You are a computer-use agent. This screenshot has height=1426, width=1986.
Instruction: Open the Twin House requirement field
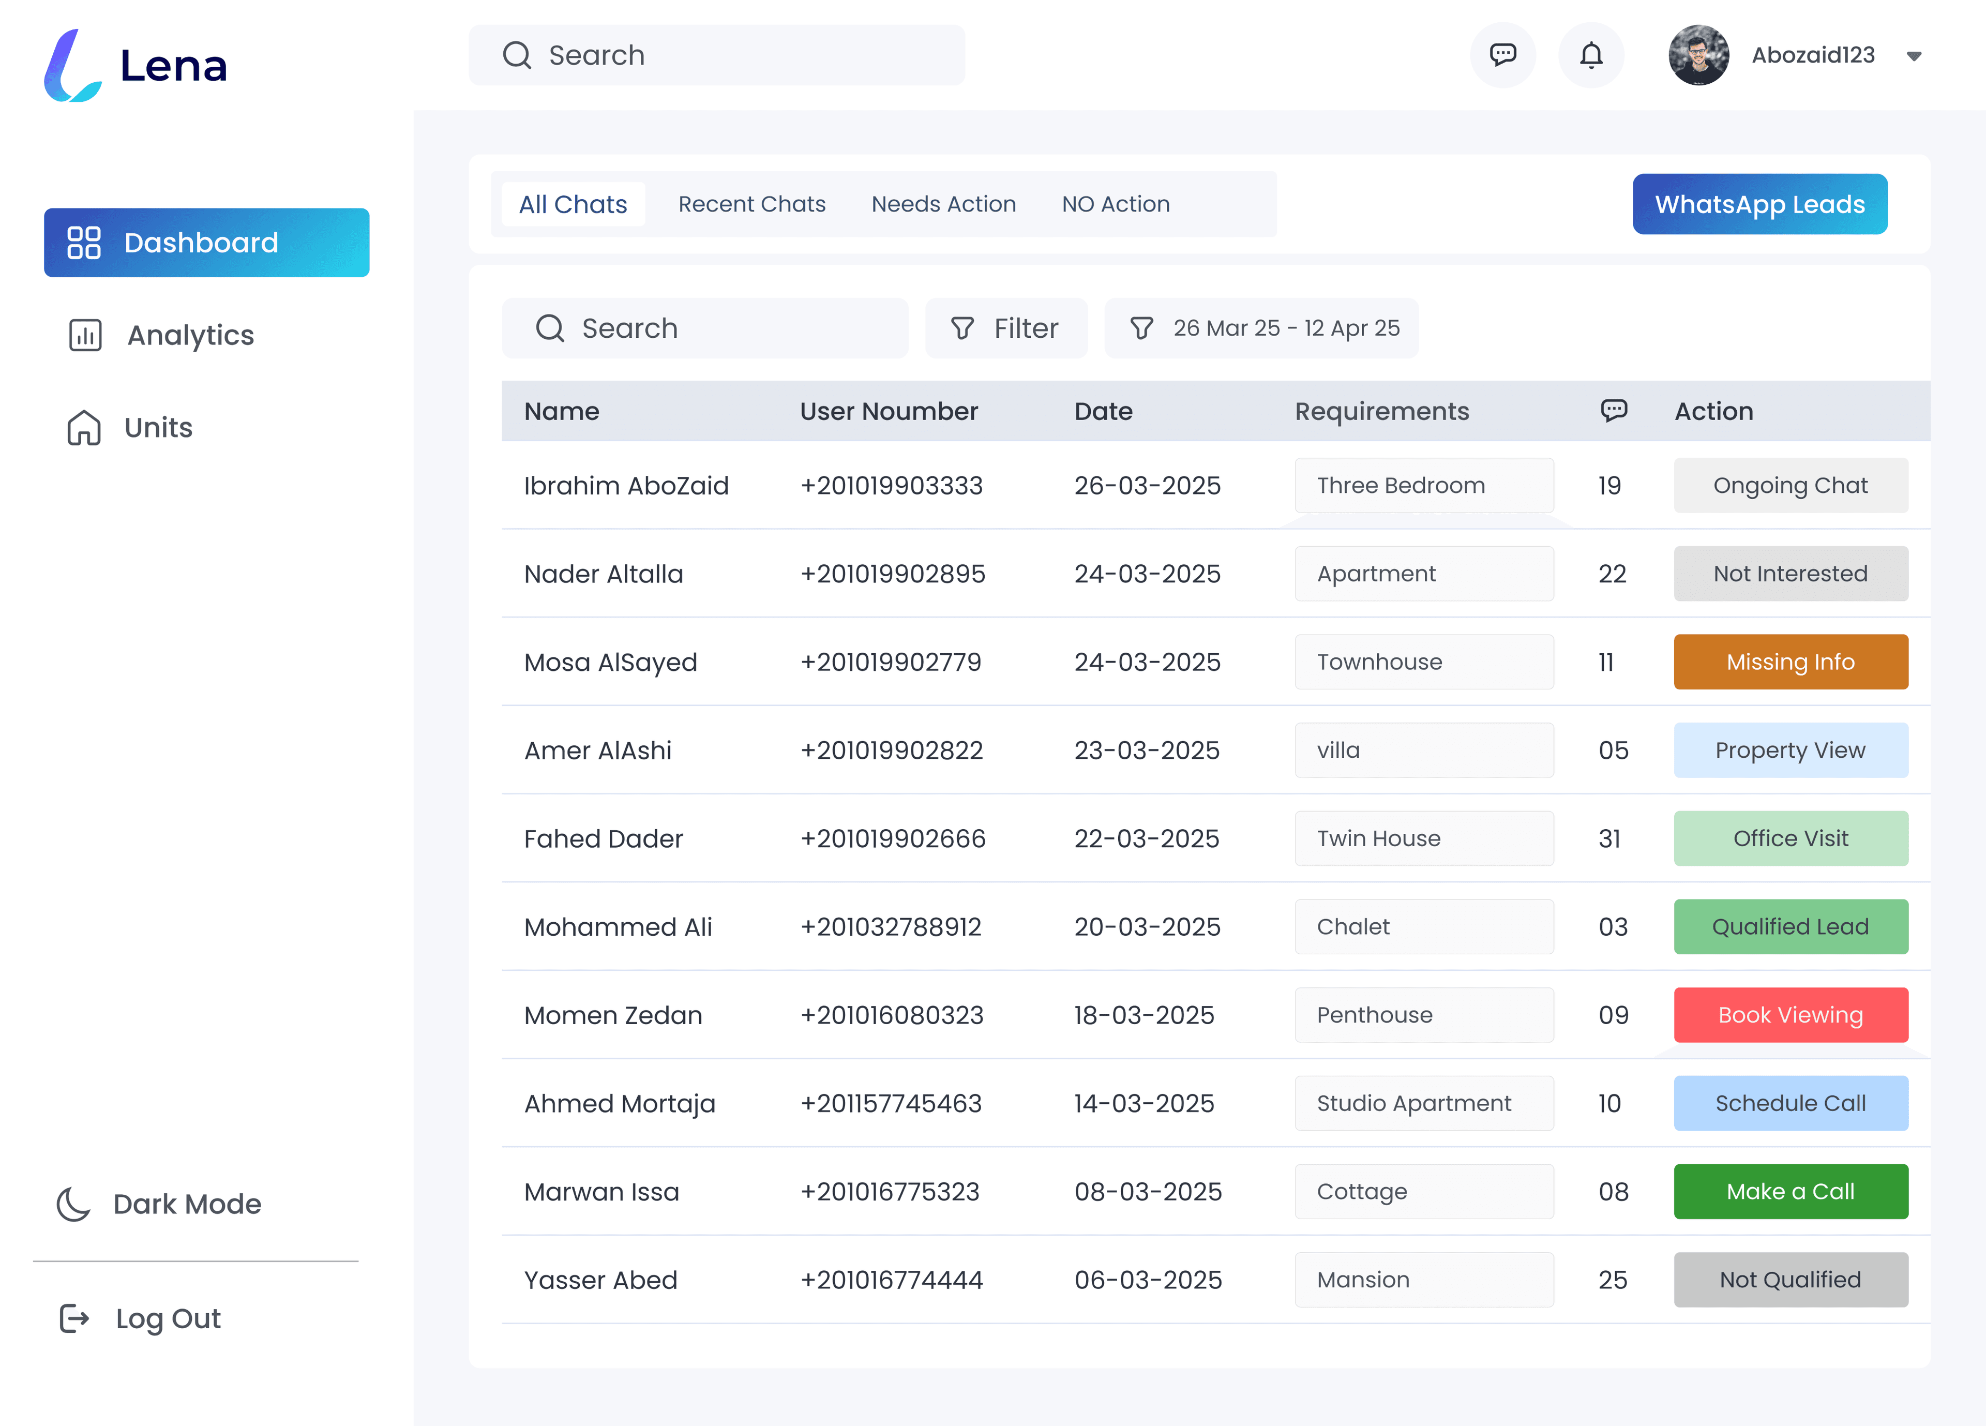point(1424,838)
